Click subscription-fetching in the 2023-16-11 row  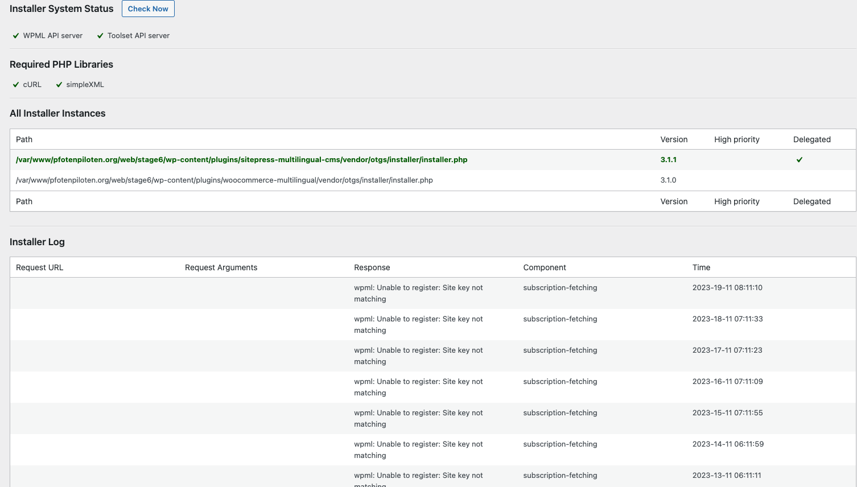(x=561, y=382)
